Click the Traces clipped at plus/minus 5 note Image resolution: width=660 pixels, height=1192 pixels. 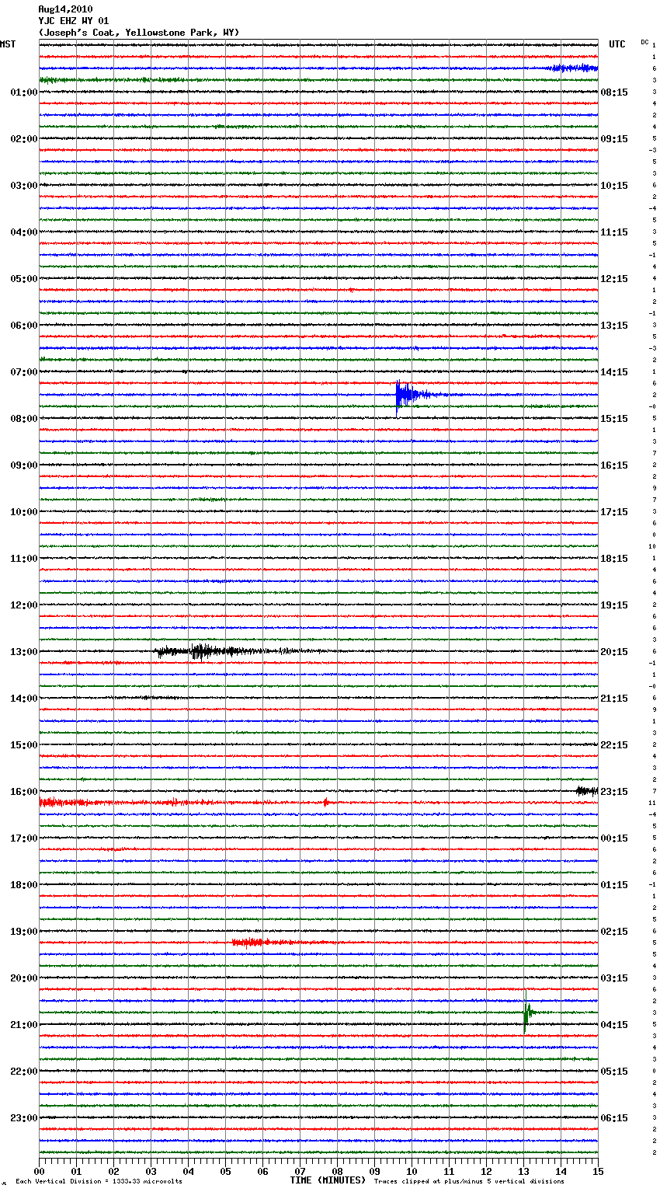pos(469,1182)
